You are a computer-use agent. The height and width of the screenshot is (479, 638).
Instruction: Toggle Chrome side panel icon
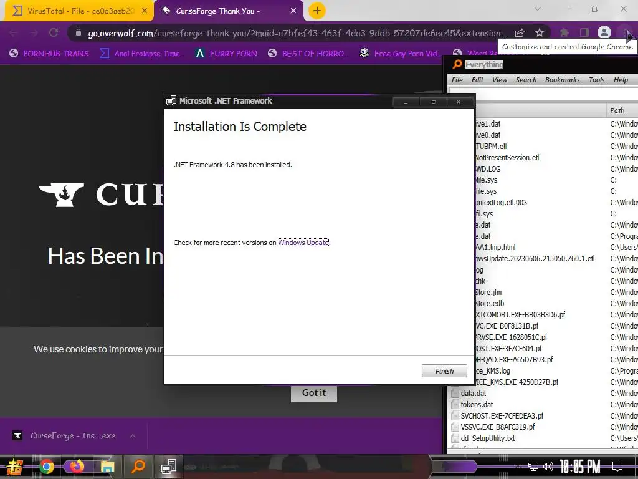[584, 33]
